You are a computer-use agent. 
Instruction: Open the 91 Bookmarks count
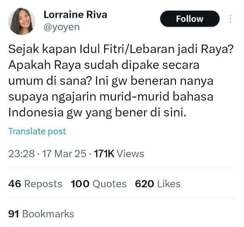[41, 214]
